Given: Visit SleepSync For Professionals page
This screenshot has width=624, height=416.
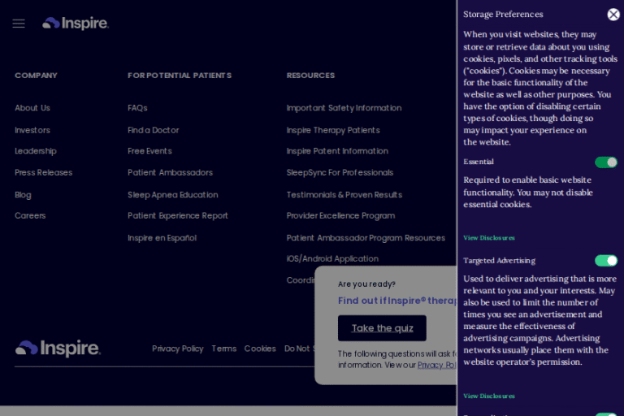Looking at the screenshot, I should pyautogui.click(x=340, y=172).
